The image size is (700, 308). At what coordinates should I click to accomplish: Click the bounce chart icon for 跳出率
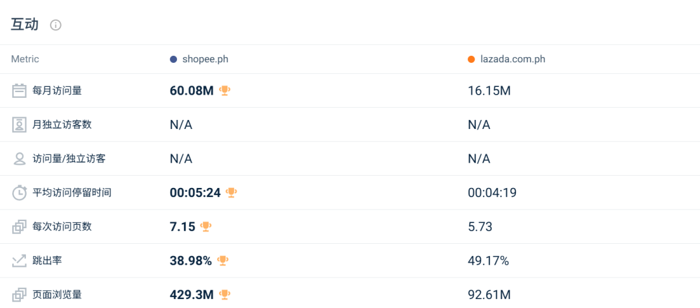[19, 261]
